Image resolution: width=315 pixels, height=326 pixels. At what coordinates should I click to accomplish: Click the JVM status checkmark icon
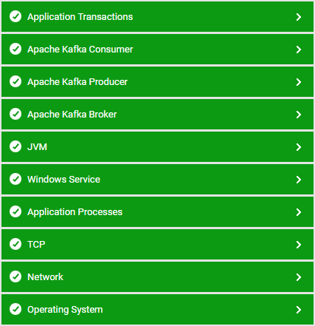(15, 146)
